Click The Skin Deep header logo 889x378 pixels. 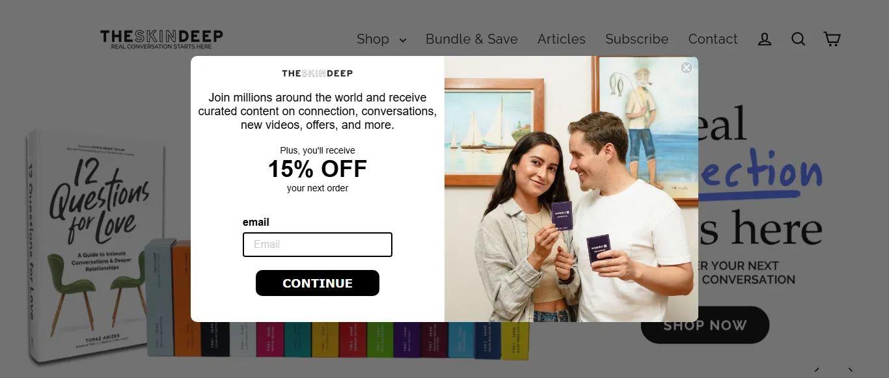pyautogui.click(x=161, y=39)
